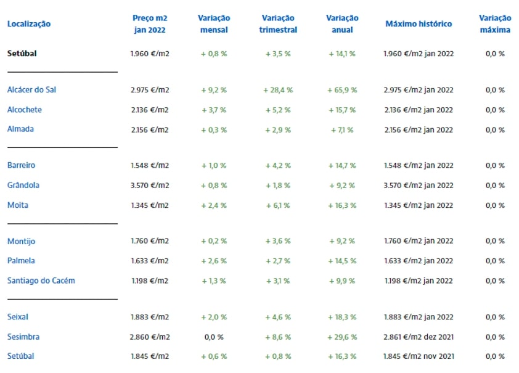Click the Variação máxima column header

coord(495,24)
